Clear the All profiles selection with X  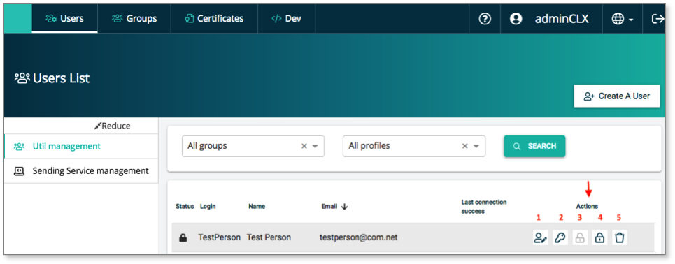[x=465, y=146]
